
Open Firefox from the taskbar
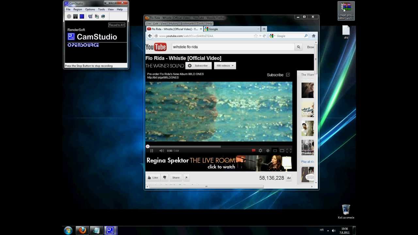pyautogui.click(x=82, y=230)
